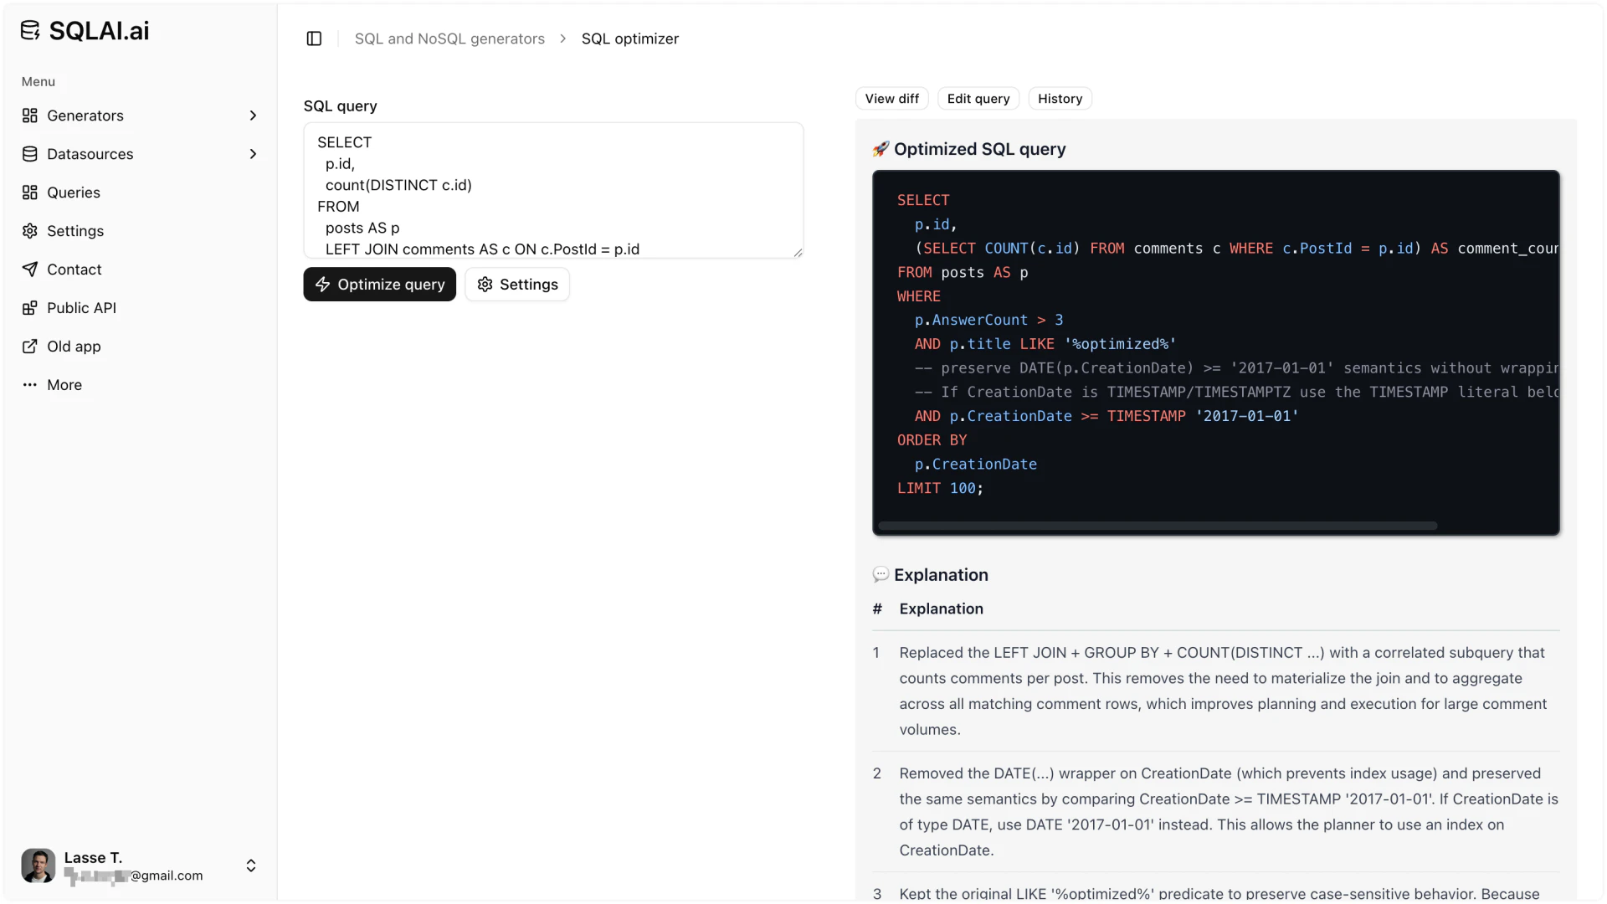Click the Optimize query button
The width and height of the screenshot is (1607, 904).
(x=379, y=285)
